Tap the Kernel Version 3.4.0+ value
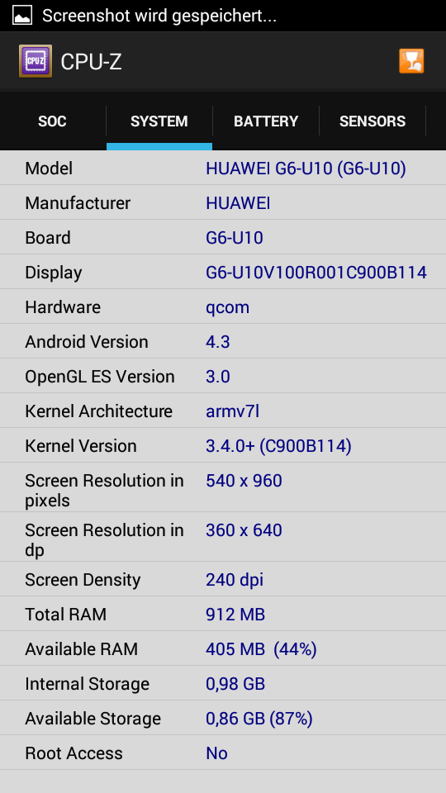This screenshot has height=793, width=446. tap(278, 445)
